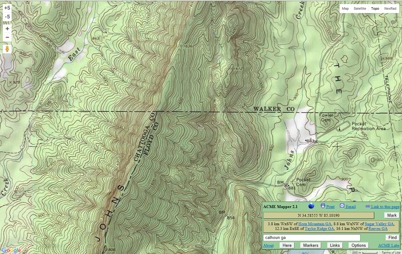
Task: Click the printer icon beside Print
Action: [x=323, y=206]
